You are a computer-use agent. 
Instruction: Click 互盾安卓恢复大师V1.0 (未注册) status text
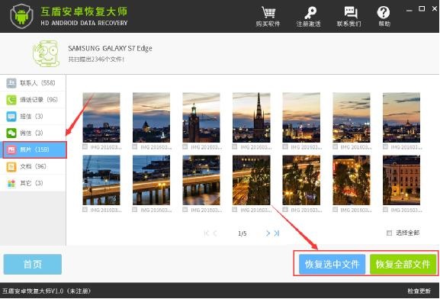[47, 291]
